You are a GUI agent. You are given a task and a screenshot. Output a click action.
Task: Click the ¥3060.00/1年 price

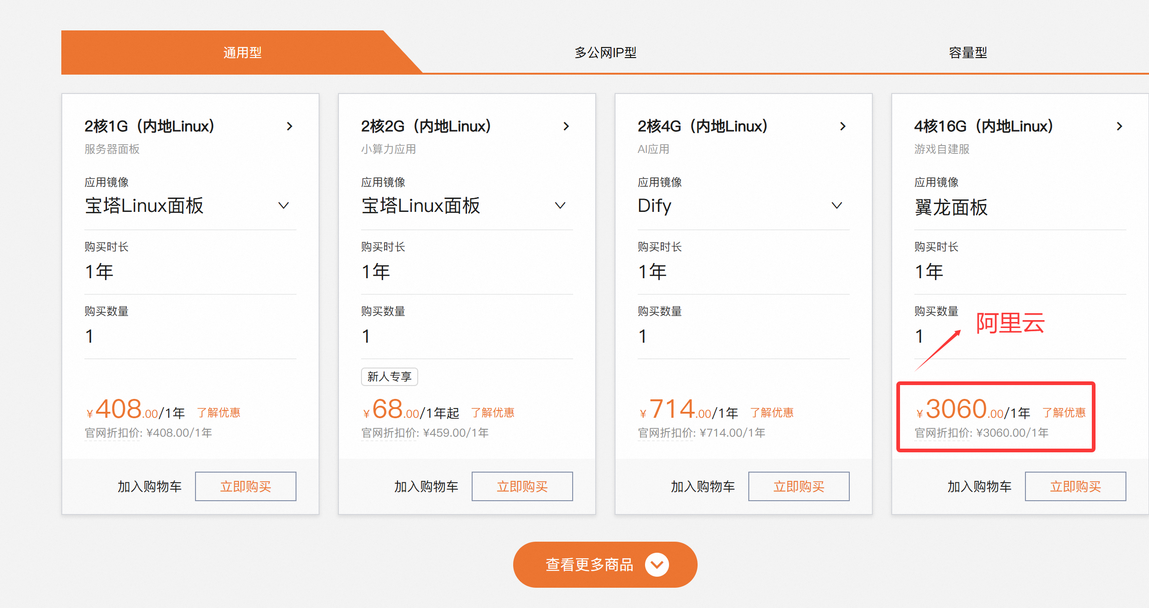(x=974, y=409)
